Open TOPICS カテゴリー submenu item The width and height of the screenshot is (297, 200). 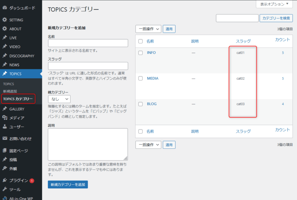18,99
